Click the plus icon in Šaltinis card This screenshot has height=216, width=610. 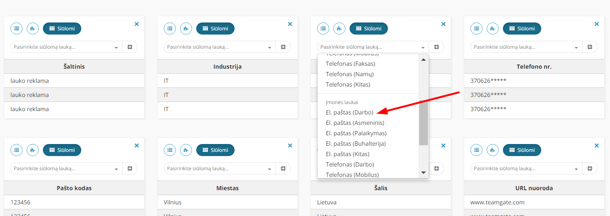click(130, 47)
